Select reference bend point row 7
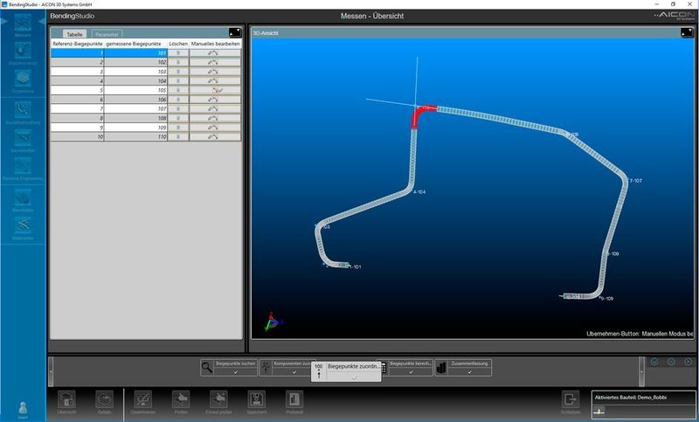The width and height of the screenshot is (699, 422). tap(78, 108)
